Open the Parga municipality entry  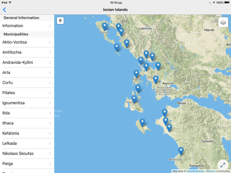click(27, 164)
